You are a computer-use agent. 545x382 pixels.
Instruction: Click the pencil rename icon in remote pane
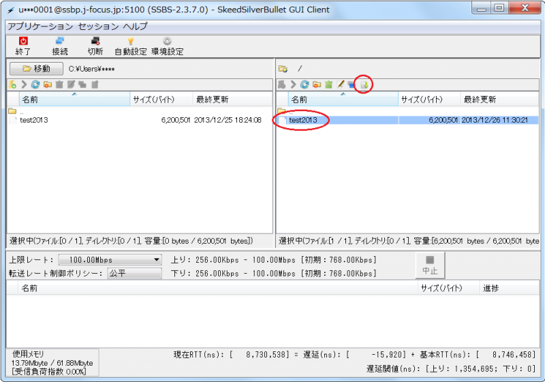340,84
